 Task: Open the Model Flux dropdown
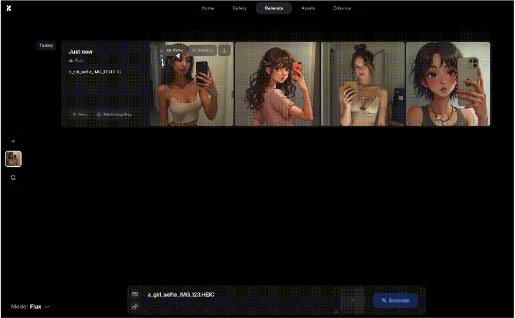point(30,307)
